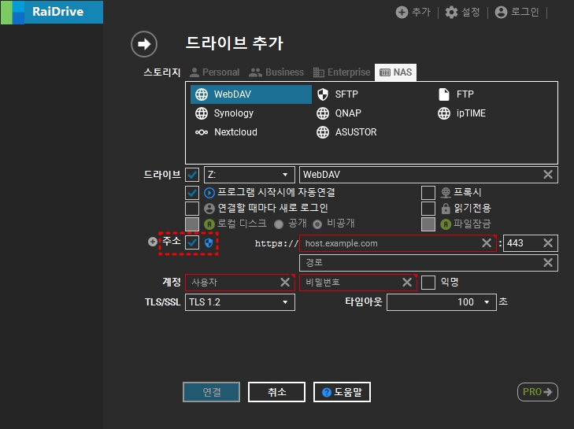This screenshot has height=429, width=574.
Task: Enable the 읽기전용 read-only checkbox
Action: (428, 209)
